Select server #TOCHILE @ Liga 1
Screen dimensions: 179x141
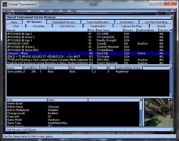(x=88, y=40)
